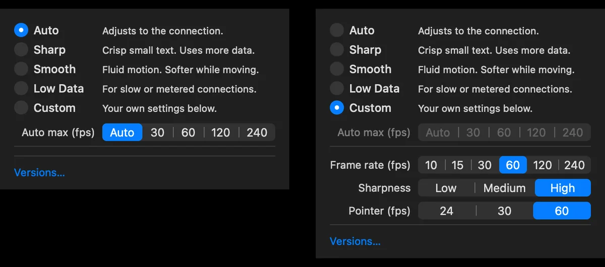Open Versions link in left panel

click(39, 173)
